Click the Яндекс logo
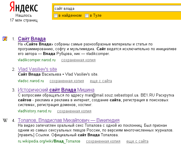181x147 pixels. click(24, 7)
